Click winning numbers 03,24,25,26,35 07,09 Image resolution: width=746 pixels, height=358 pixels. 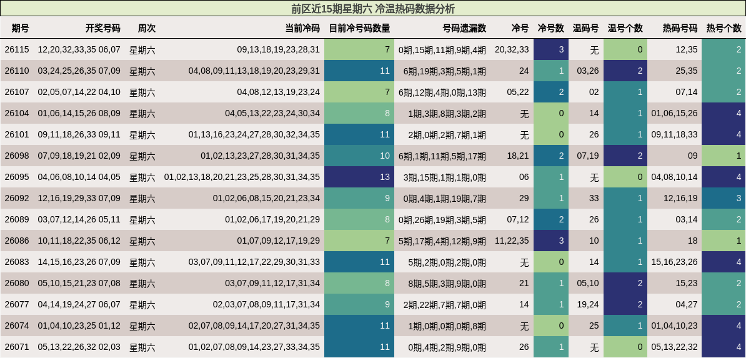click(x=79, y=71)
